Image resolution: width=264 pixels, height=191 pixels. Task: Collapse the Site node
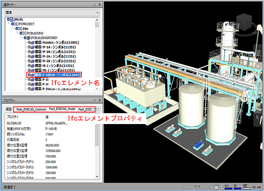pos(17,29)
